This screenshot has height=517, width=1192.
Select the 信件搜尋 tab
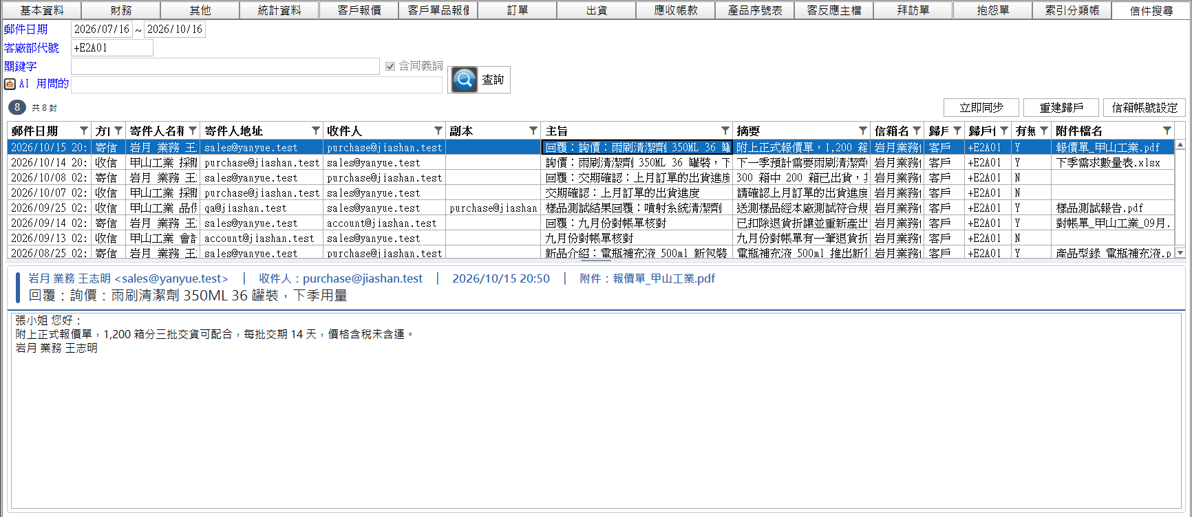tap(1151, 10)
